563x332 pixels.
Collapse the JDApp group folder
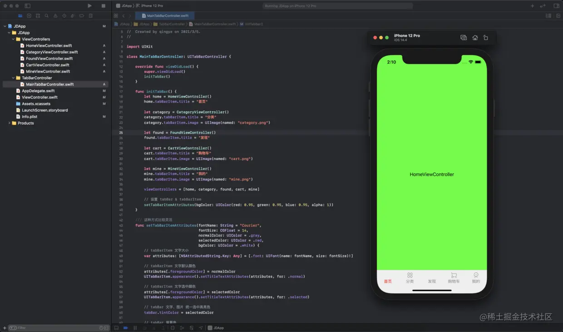(x=9, y=33)
